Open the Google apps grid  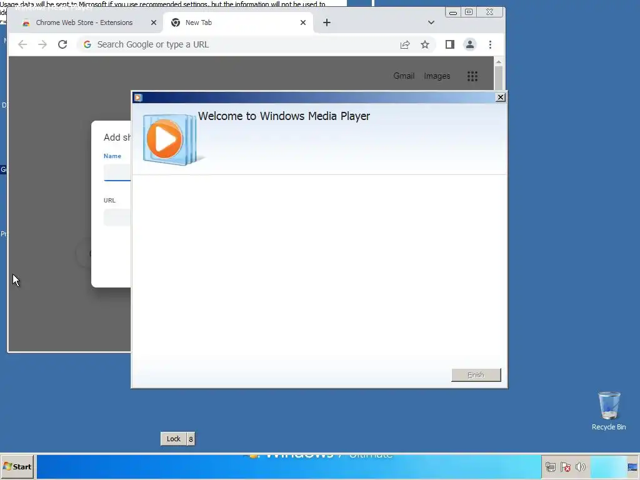(472, 76)
